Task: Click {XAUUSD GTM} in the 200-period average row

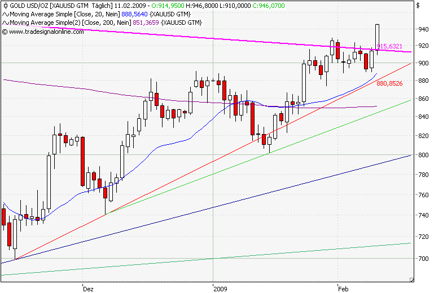Action: tap(182, 23)
